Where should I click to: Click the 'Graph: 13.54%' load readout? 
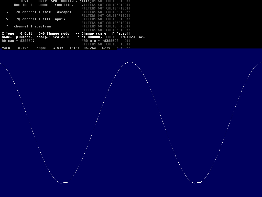pyautogui.click(x=49, y=48)
